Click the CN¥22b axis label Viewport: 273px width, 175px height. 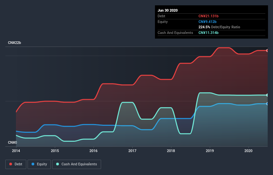pos(14,43)
